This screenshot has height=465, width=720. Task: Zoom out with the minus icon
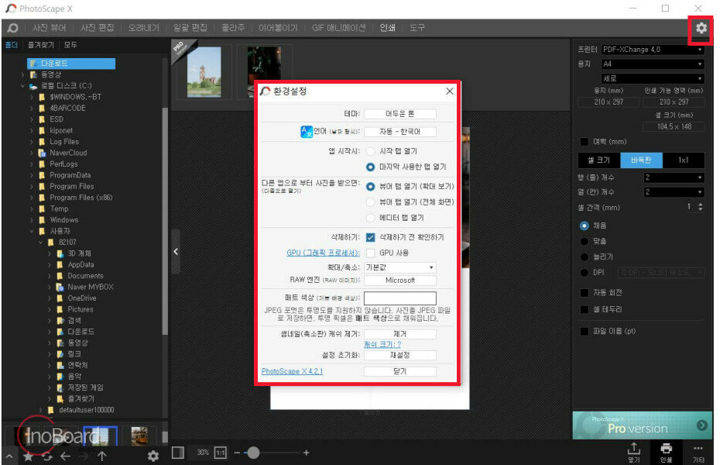pyautogui.click(x=237, y=453)
